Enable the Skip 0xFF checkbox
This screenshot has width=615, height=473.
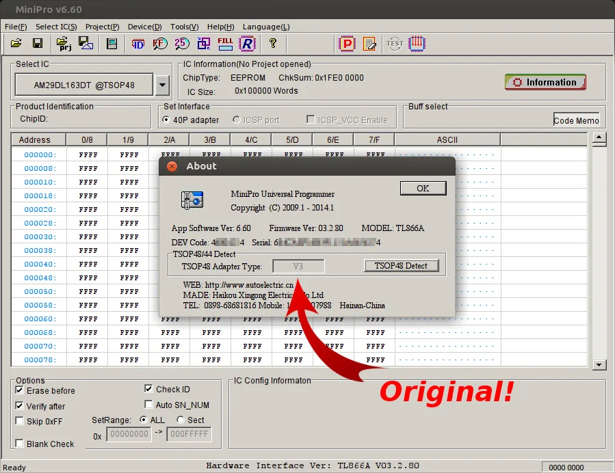19,420
